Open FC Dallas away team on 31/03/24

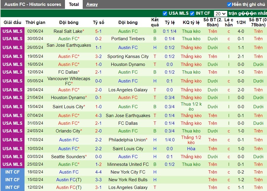tap(128, 123)
